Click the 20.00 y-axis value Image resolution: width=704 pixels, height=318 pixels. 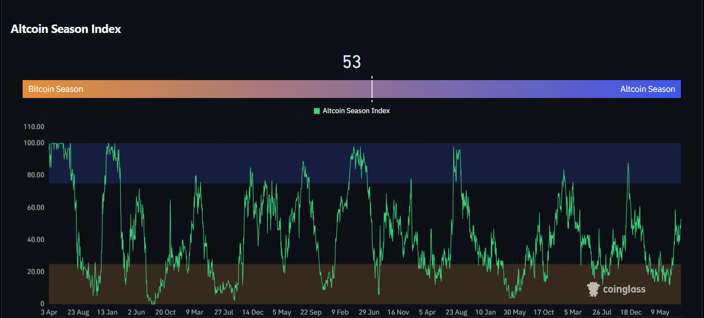point(35,272)
